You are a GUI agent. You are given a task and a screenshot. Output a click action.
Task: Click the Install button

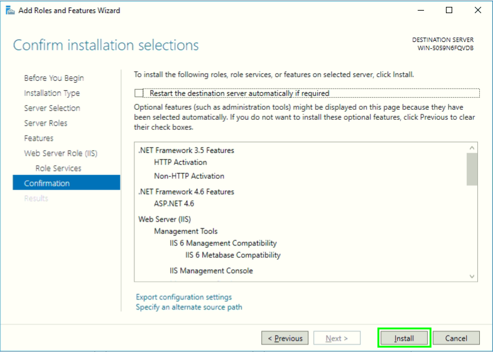click(404, 338)
